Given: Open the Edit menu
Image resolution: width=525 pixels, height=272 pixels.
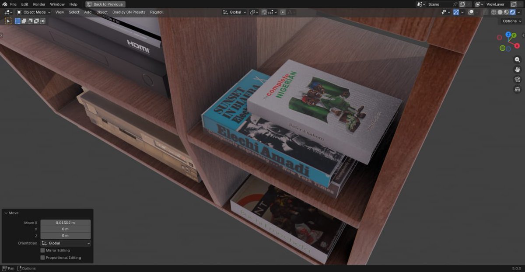Looking at the screenshot, I should [x=24, y=4].
